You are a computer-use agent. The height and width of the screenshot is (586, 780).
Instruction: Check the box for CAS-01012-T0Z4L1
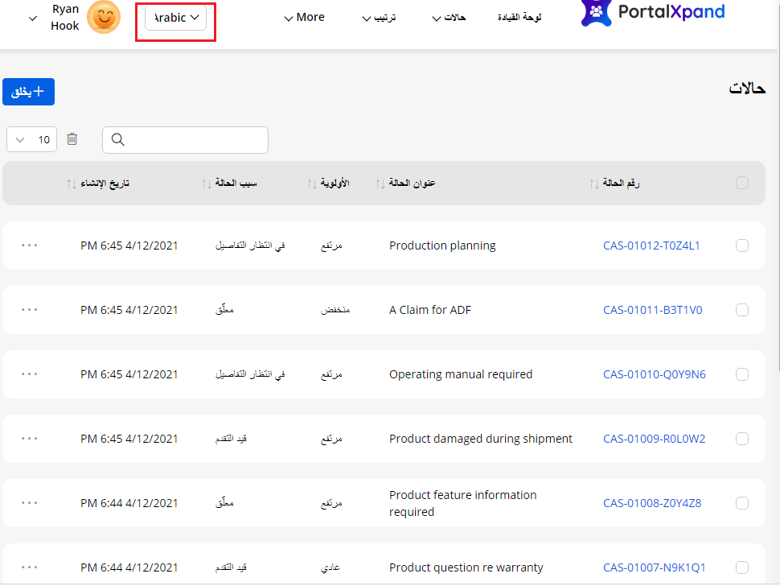coord(741,246)
